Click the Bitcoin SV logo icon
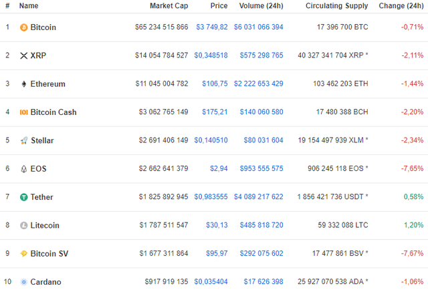The height and width of the screenshot is (290, 428). pos(24,254)
